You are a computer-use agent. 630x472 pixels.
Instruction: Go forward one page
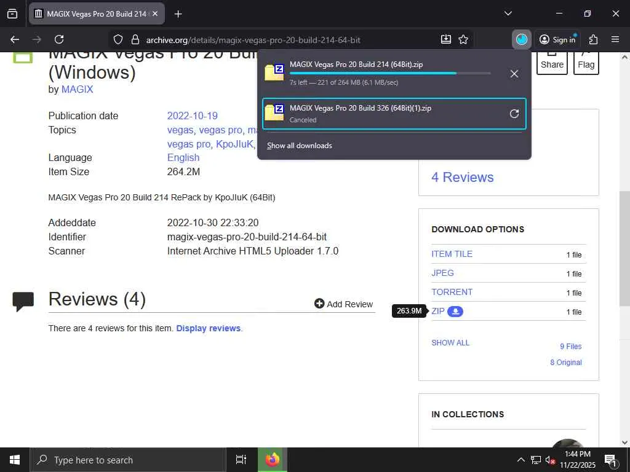pyautogui.click(x=37, y=39)
